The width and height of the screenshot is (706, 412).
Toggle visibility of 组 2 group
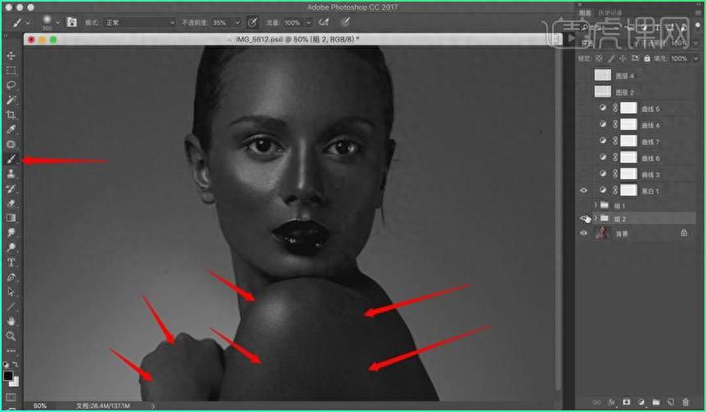click(x=583, y=219)
